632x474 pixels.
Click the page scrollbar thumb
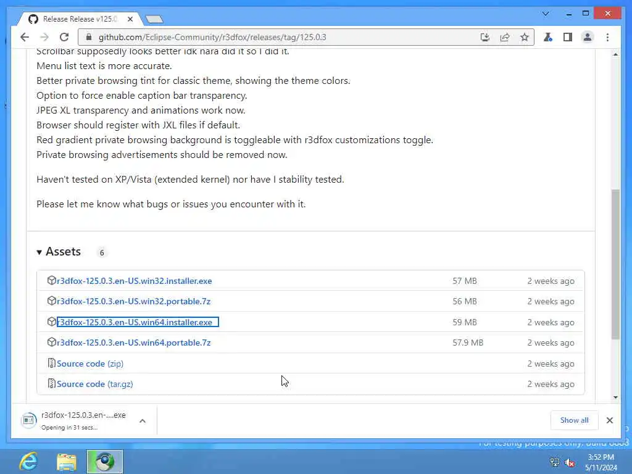(615, 264)
